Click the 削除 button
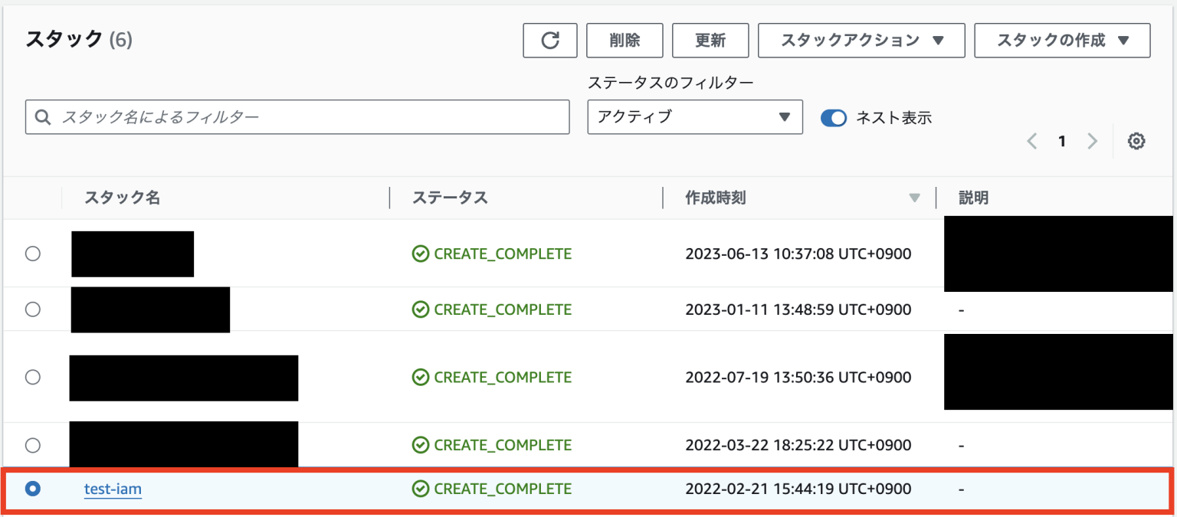Screen dimensions: 1177x517 pos(625,40)
